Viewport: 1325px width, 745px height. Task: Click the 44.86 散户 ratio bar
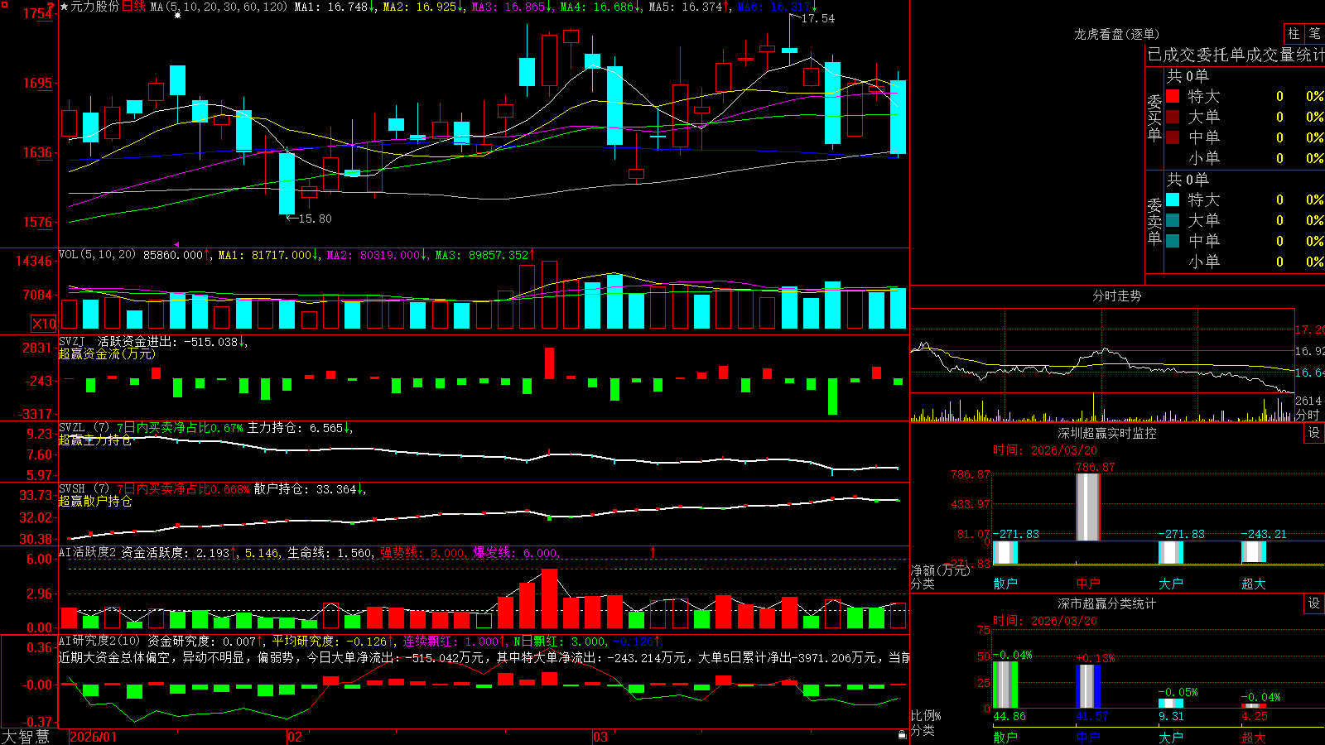click(1005, 684)
